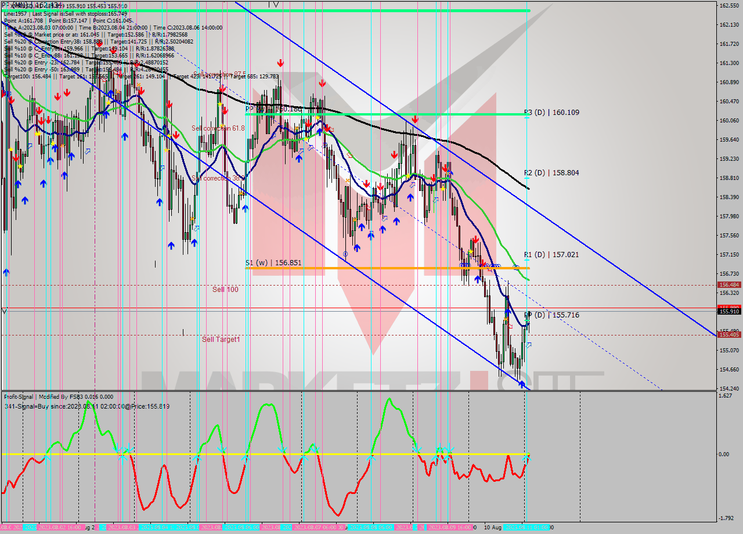
Task: Click the yellow zero line in Profit-Signal panel
Action: point(174,454)
